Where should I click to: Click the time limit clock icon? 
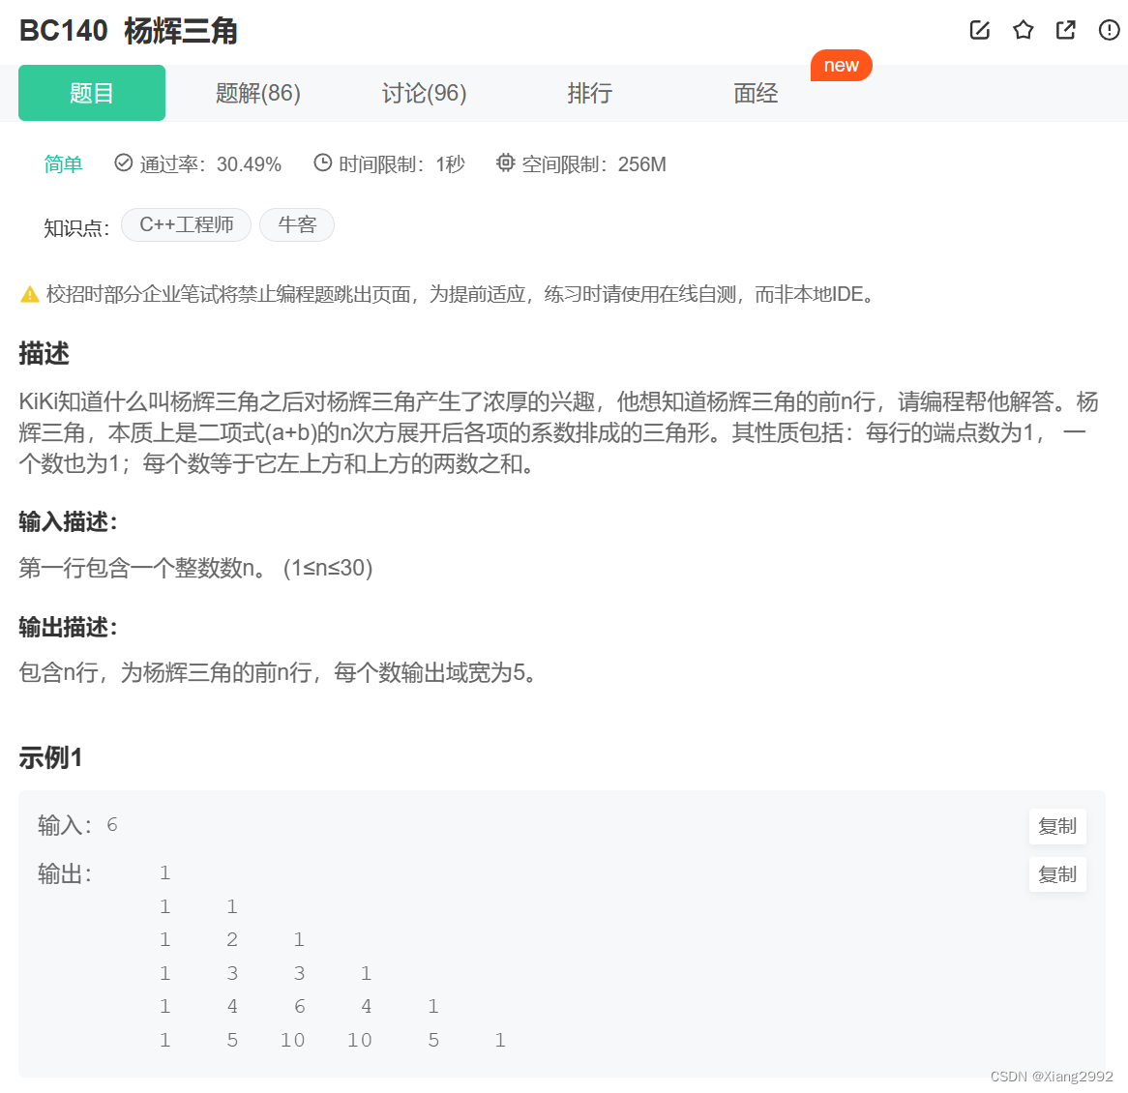322,162
